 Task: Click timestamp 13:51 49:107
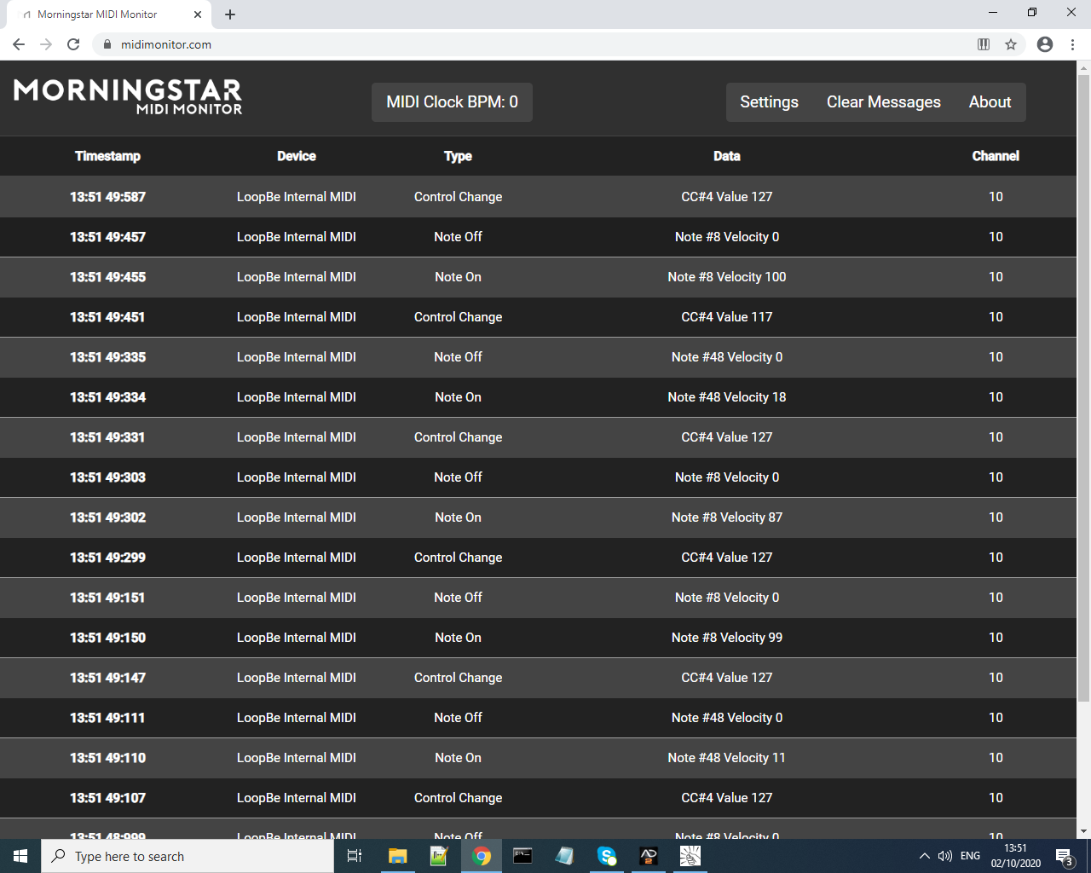pos(107,798)
